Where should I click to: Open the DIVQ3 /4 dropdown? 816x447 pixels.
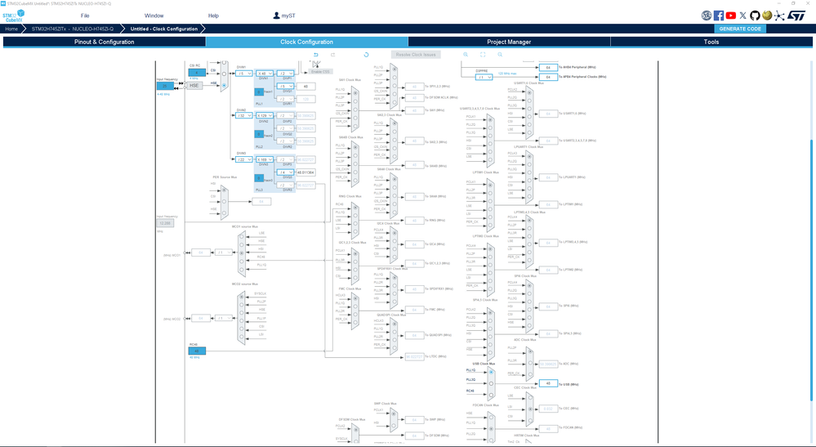[x=285, y=172]
